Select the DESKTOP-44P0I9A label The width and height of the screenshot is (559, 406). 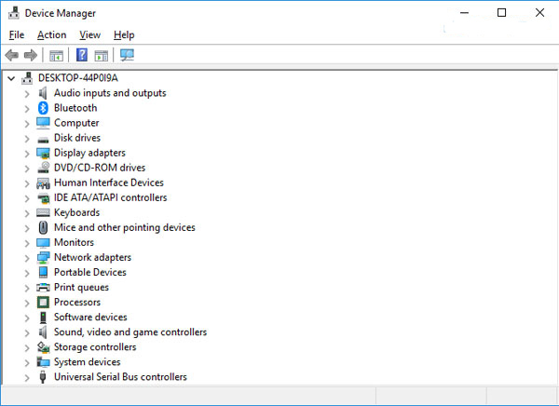coord(78,78)
